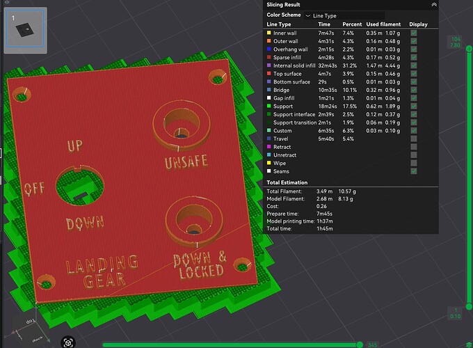
Task: Uncheck the Seams display checkbox
Action: (x=414, y=171)
